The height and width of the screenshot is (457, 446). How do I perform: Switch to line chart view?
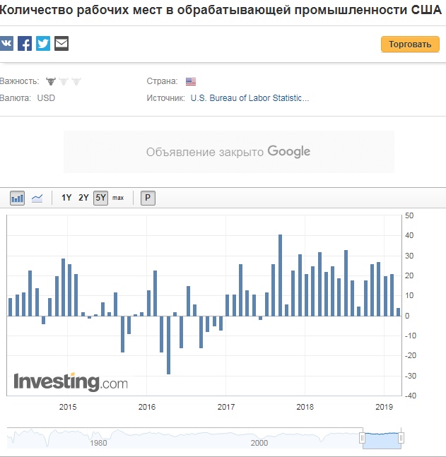coord(37,198)
